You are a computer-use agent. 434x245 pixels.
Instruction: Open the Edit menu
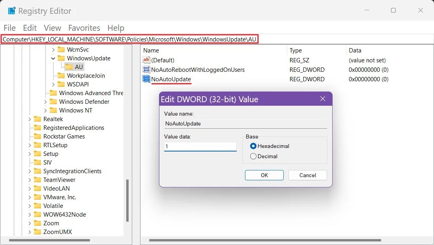[30, 28]
